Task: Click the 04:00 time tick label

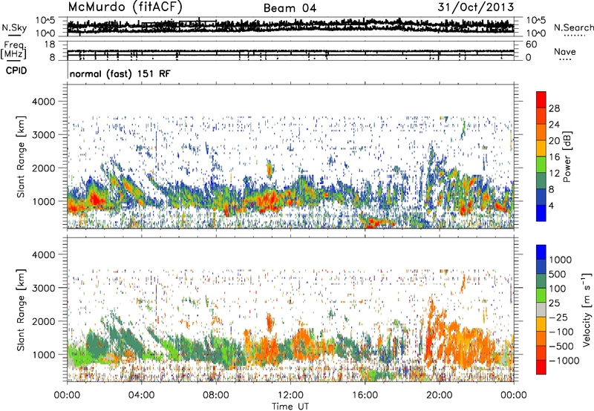Action: (142, 395)
